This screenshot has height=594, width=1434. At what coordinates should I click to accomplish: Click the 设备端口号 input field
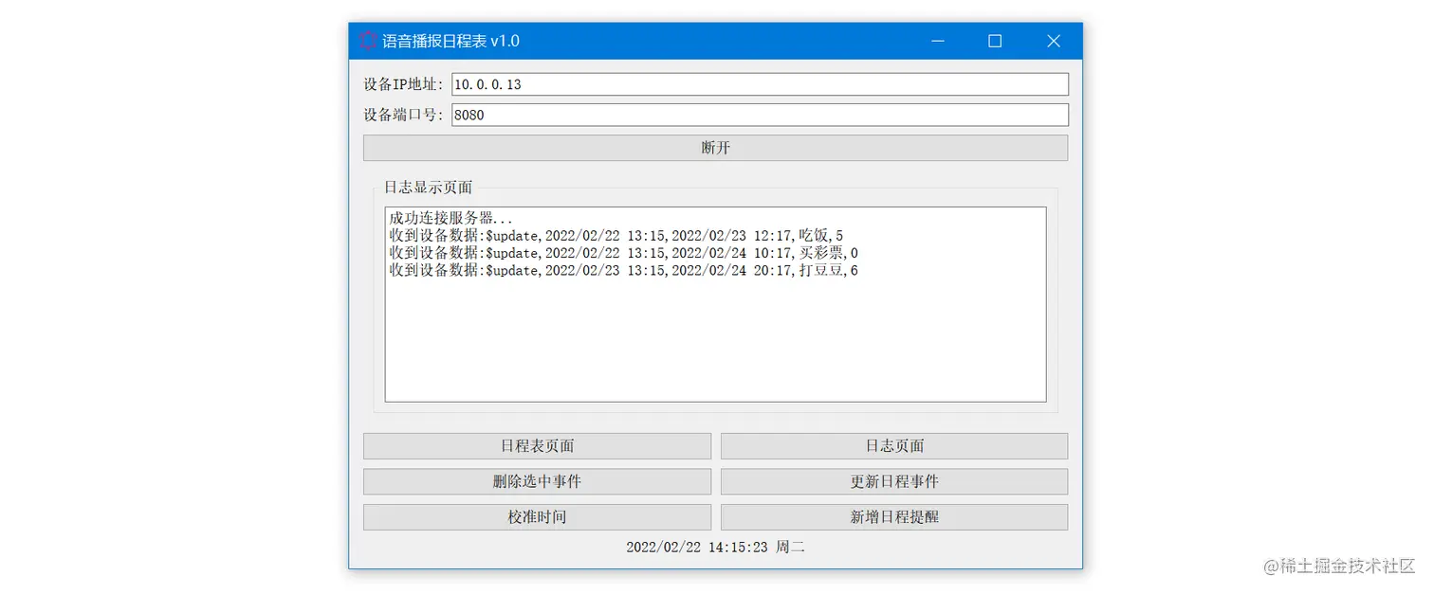point(760,115)
